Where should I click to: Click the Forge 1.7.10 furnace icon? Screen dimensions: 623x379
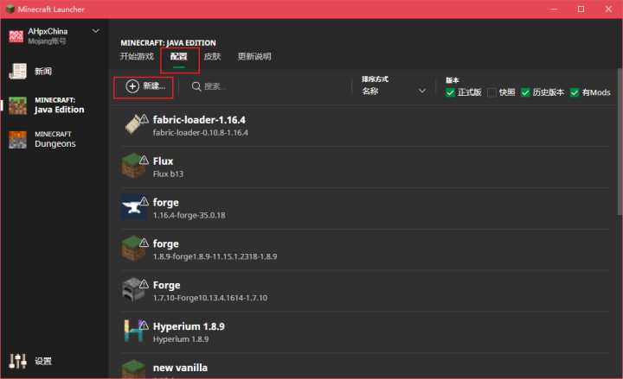coord(132,291)
